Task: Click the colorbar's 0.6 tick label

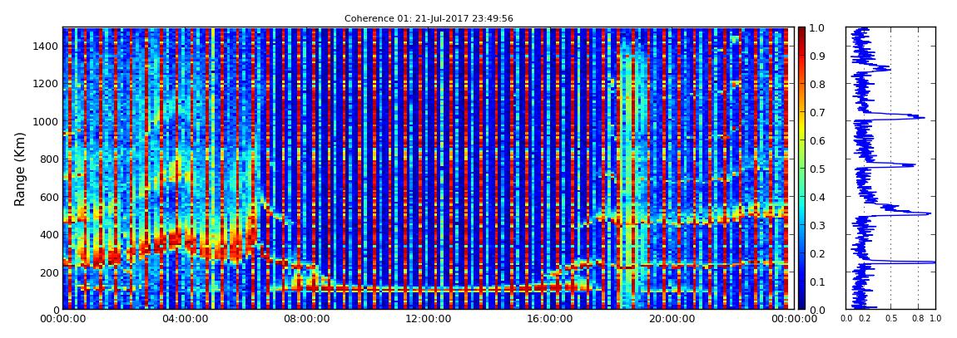Action: 819,141
